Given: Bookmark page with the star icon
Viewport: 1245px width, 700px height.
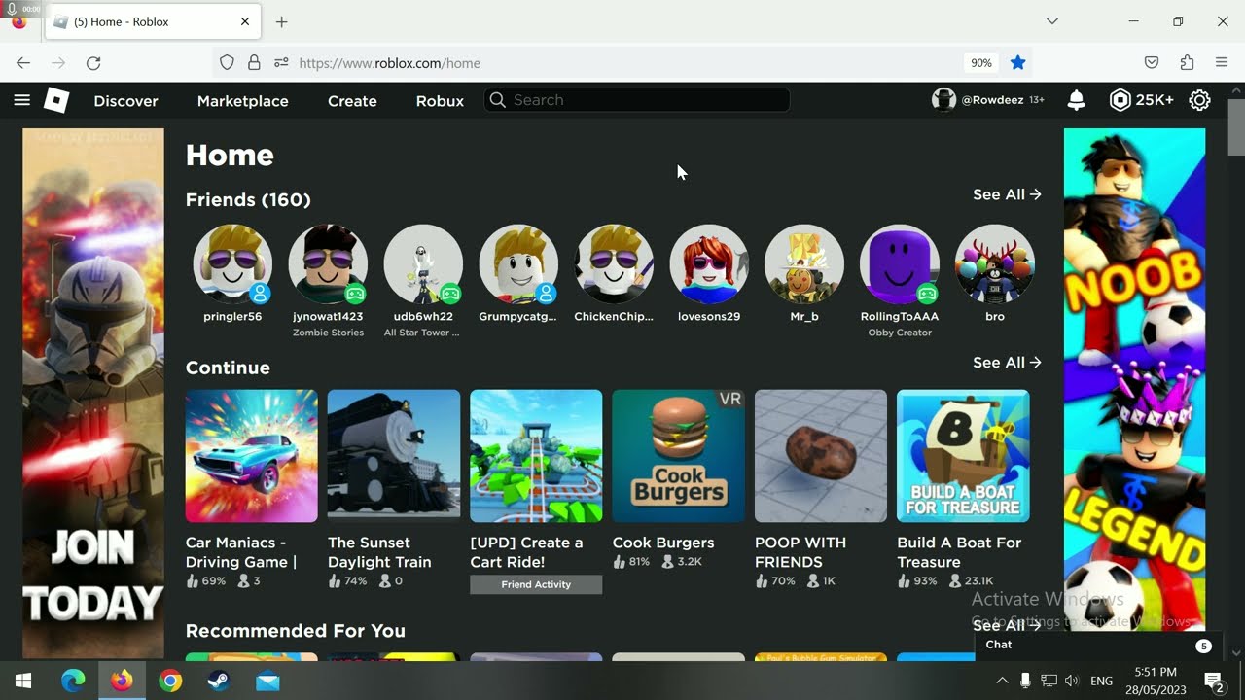Looking at the screenshot, I should click(1017, 63).
